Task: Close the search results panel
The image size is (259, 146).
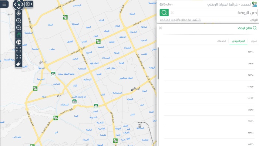Action: [x=160, y=28]
